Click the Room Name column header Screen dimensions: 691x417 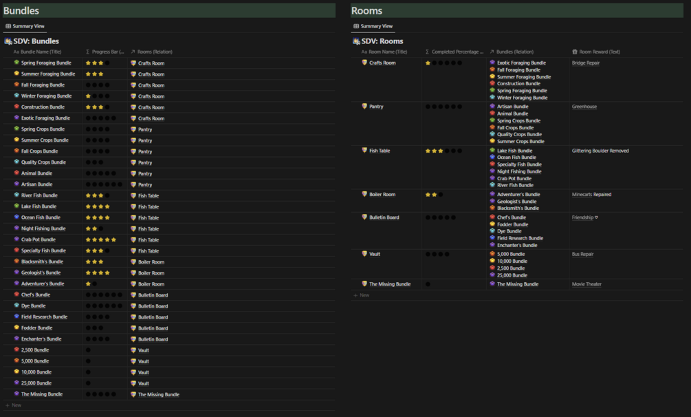click(384, 52)
